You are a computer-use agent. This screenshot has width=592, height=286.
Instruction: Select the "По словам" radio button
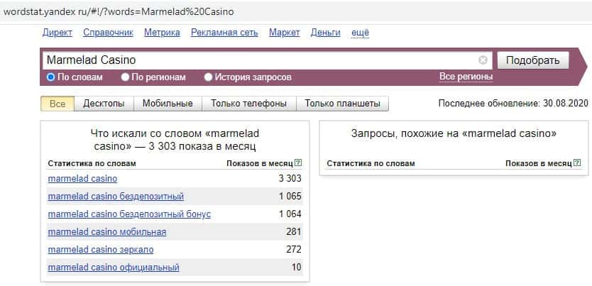tap(51, 77)
